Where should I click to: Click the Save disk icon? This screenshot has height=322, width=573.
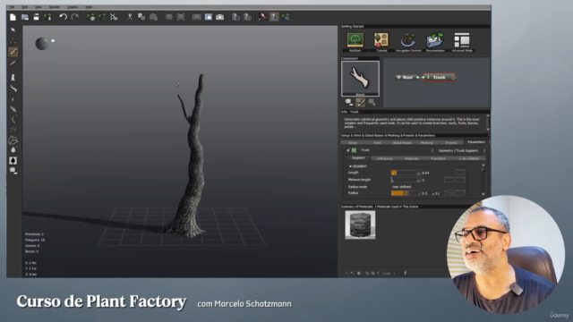coord(36,17)
